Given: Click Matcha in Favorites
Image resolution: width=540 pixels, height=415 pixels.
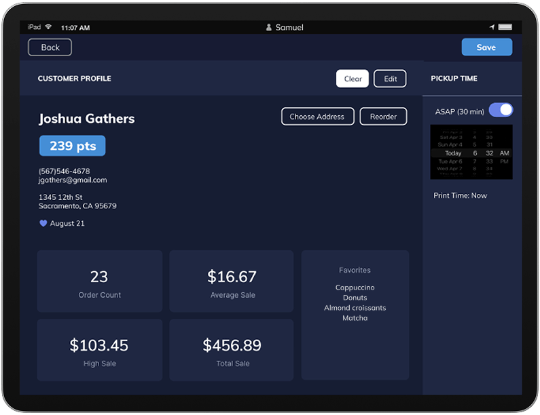Looking at the screenshot, I should tap(355, 318).
